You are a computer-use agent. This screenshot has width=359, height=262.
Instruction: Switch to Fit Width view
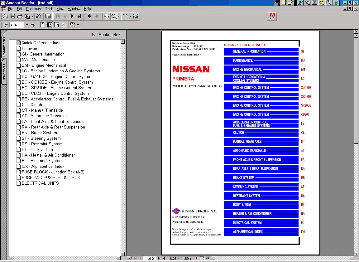click(57, 25)
